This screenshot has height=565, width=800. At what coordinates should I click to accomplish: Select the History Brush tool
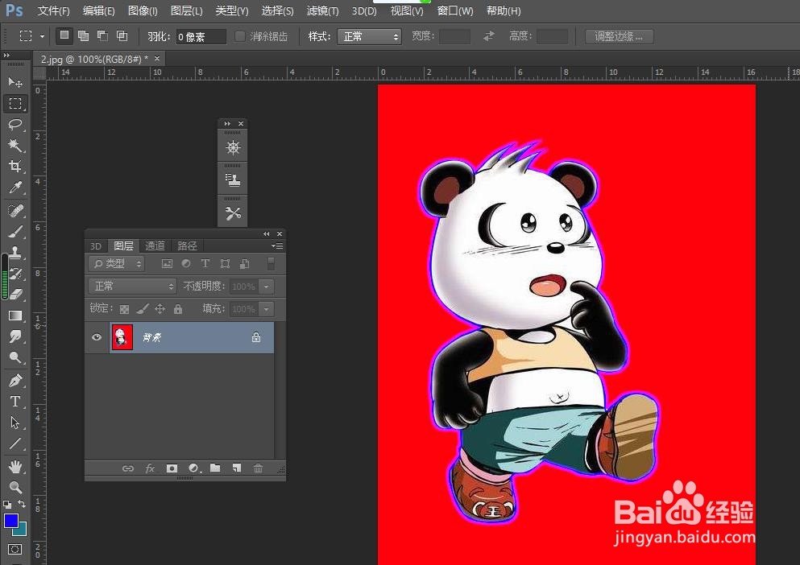click(x=15, y=274)
